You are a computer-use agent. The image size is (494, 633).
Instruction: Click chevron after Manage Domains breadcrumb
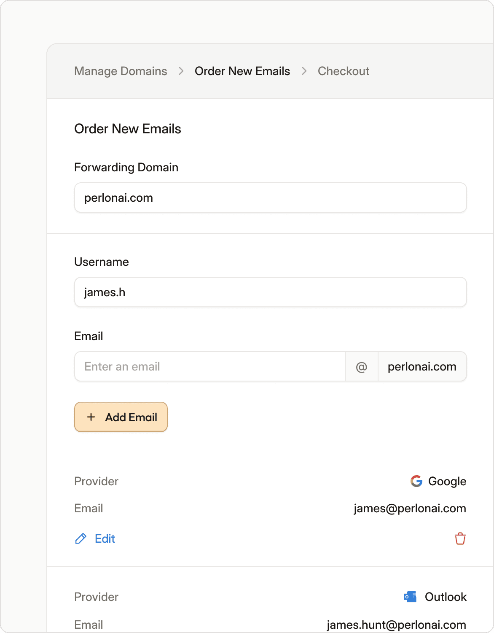tap(181, 71)
